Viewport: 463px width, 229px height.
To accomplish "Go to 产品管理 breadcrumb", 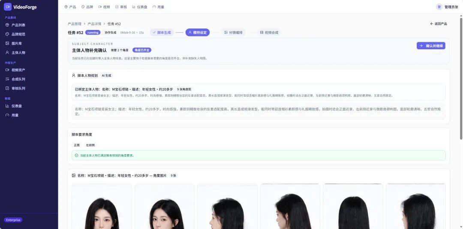I will (x=75, y=24).
